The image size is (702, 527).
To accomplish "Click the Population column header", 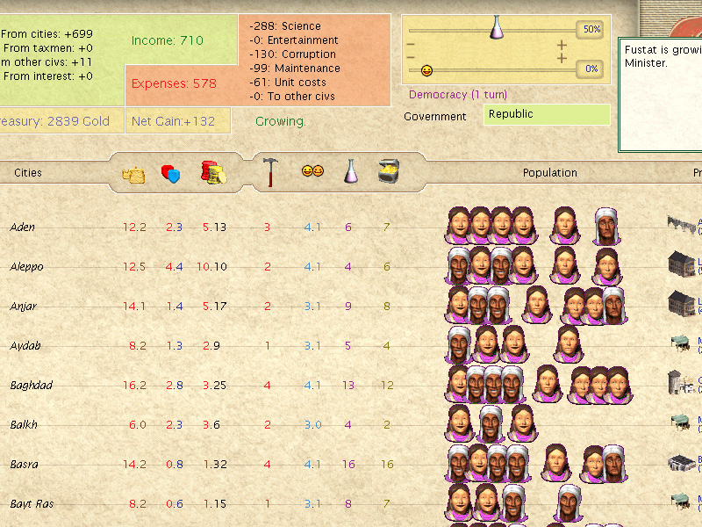I will tap(550, 173).
